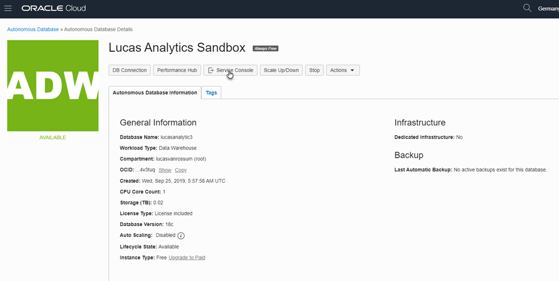Show the full OCID value

point(165,170)
